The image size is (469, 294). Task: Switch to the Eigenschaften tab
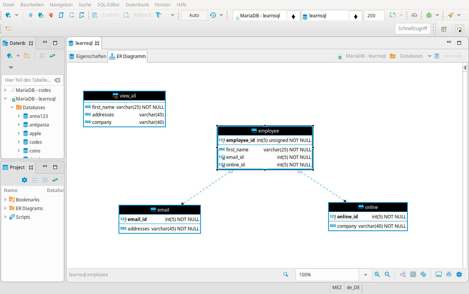(x=88, y=56)
